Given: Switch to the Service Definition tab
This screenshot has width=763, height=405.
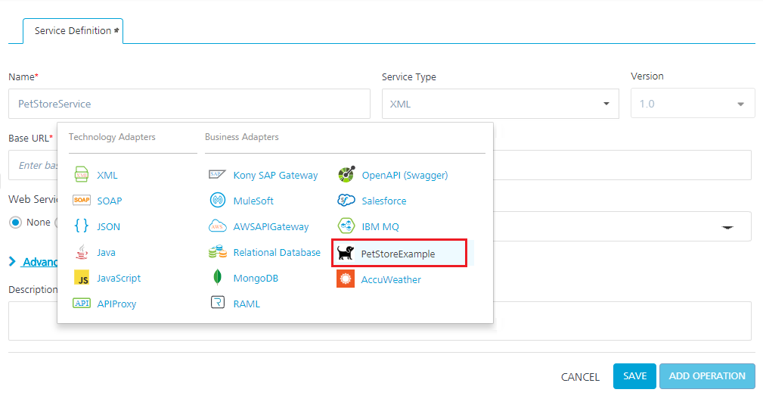Looking at the screenshot, I should [x=73, y=31].
